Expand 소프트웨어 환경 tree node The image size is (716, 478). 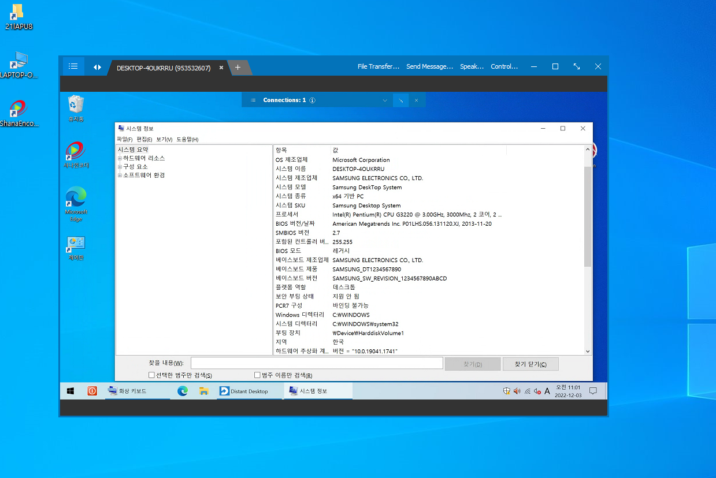120,175
